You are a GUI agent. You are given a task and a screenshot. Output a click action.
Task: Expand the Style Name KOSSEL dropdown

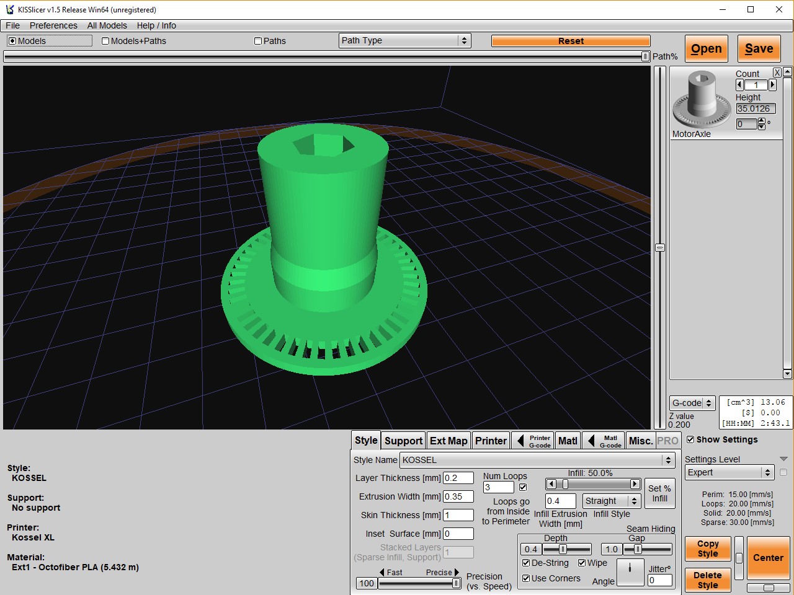click(x=668, y=460)
